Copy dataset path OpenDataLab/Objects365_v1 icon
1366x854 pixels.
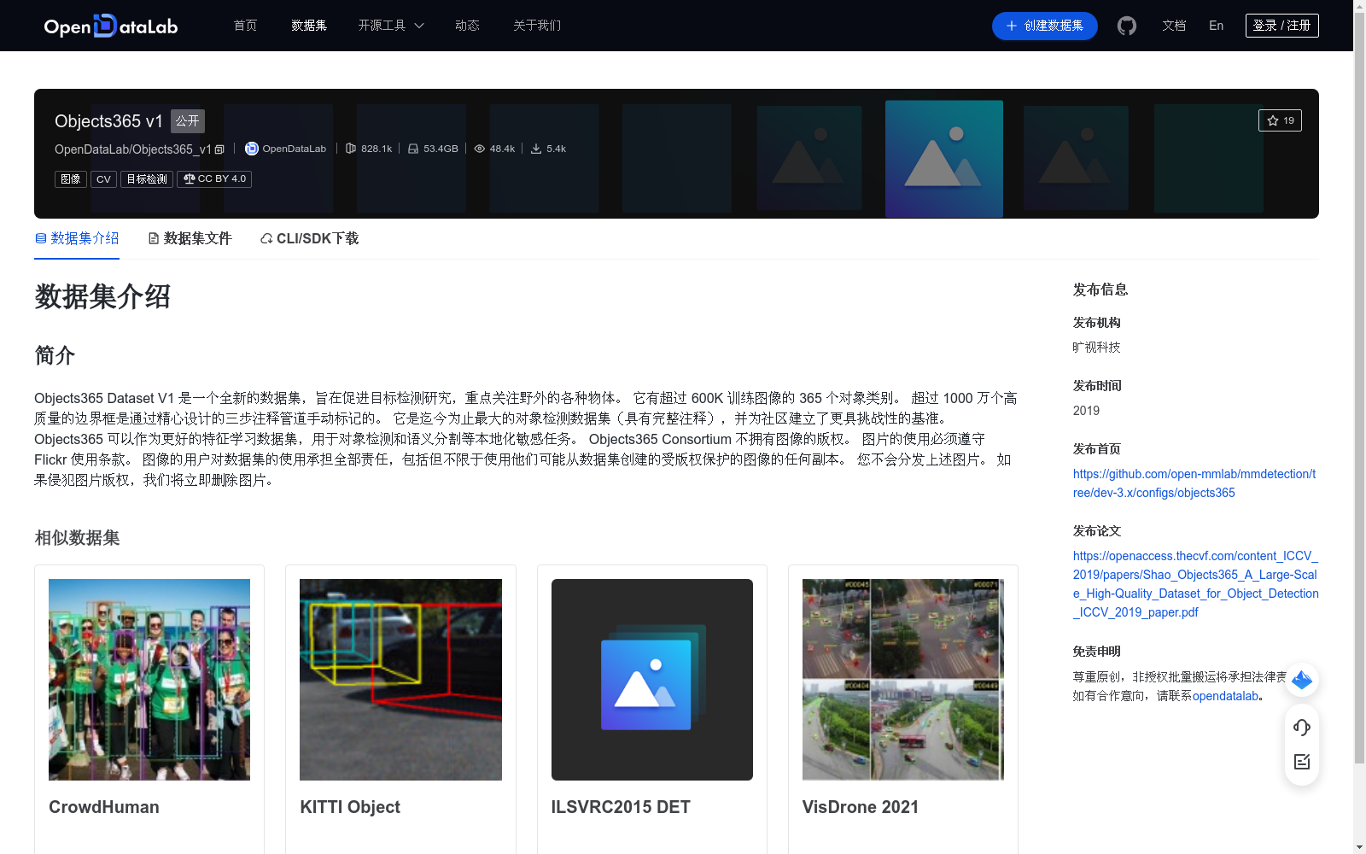coord(219,149)
